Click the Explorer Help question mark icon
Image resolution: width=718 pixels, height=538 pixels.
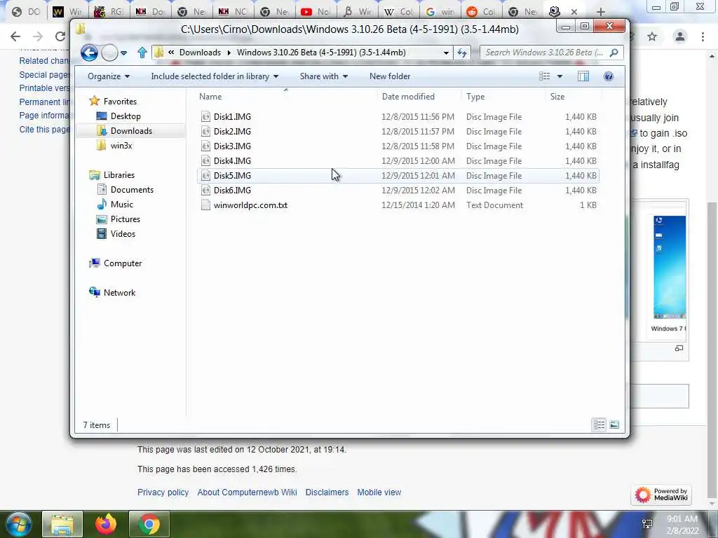(609, 76)
